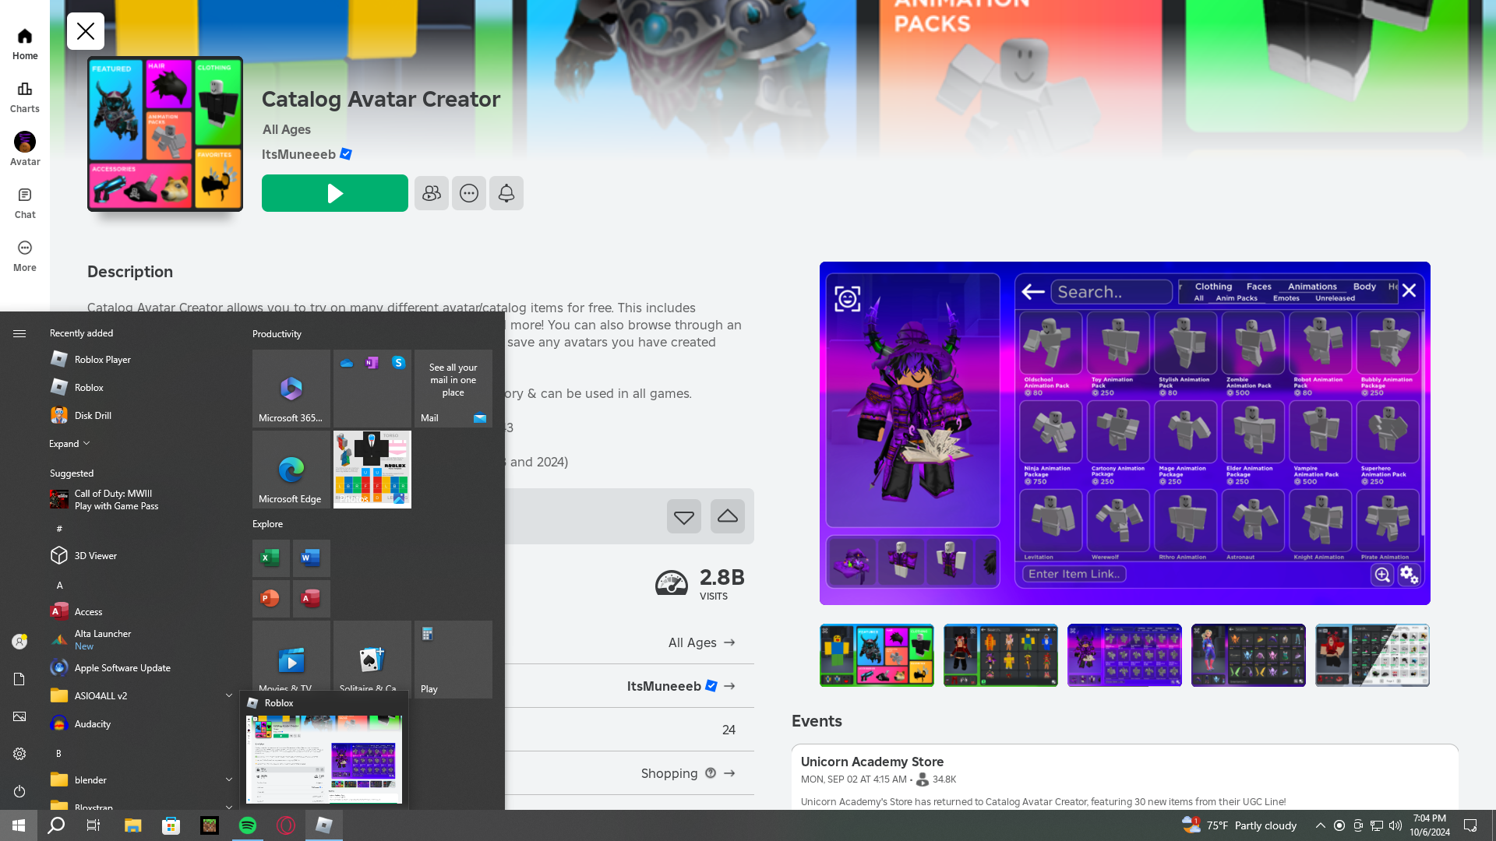Expand recently added apps list
This screenshot has width=1496, height=841.
pos(69,444)
